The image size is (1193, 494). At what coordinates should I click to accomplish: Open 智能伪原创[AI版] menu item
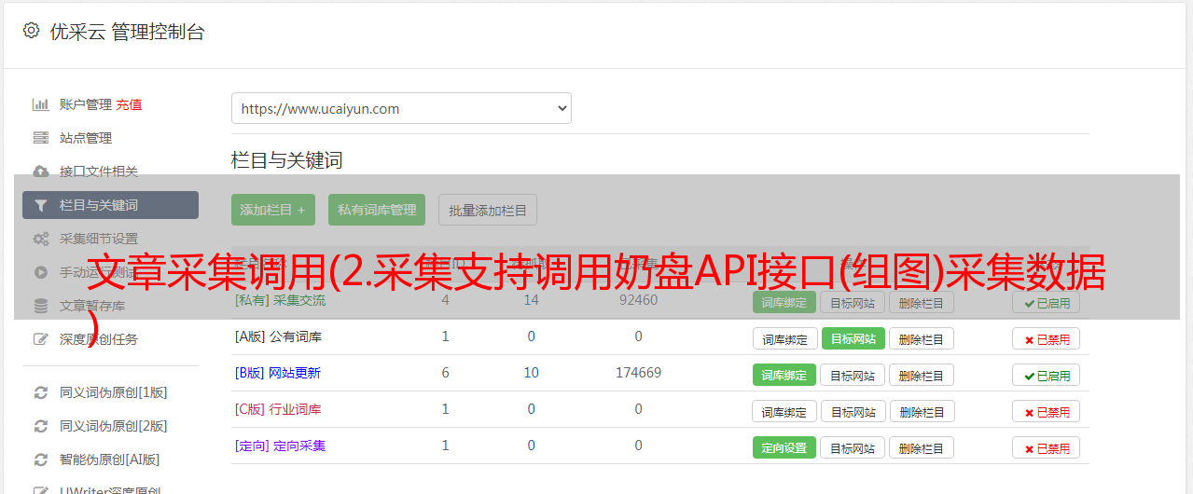point(110,460)
